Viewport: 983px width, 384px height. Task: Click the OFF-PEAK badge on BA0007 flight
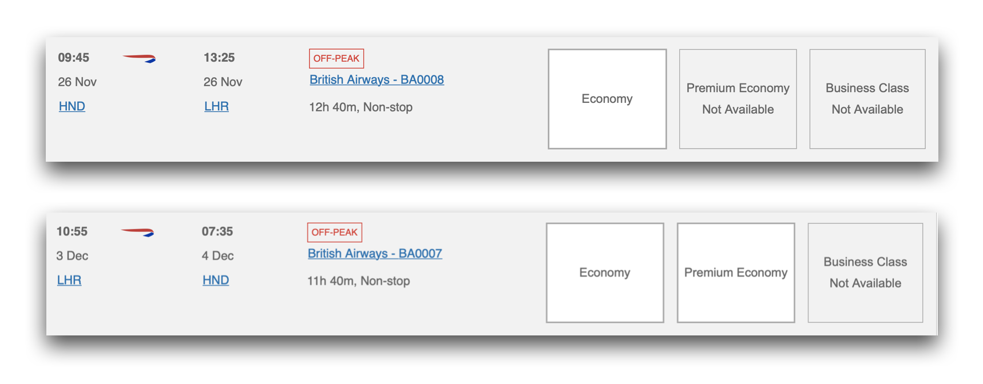pyautogui.click(x=335, y=232)
